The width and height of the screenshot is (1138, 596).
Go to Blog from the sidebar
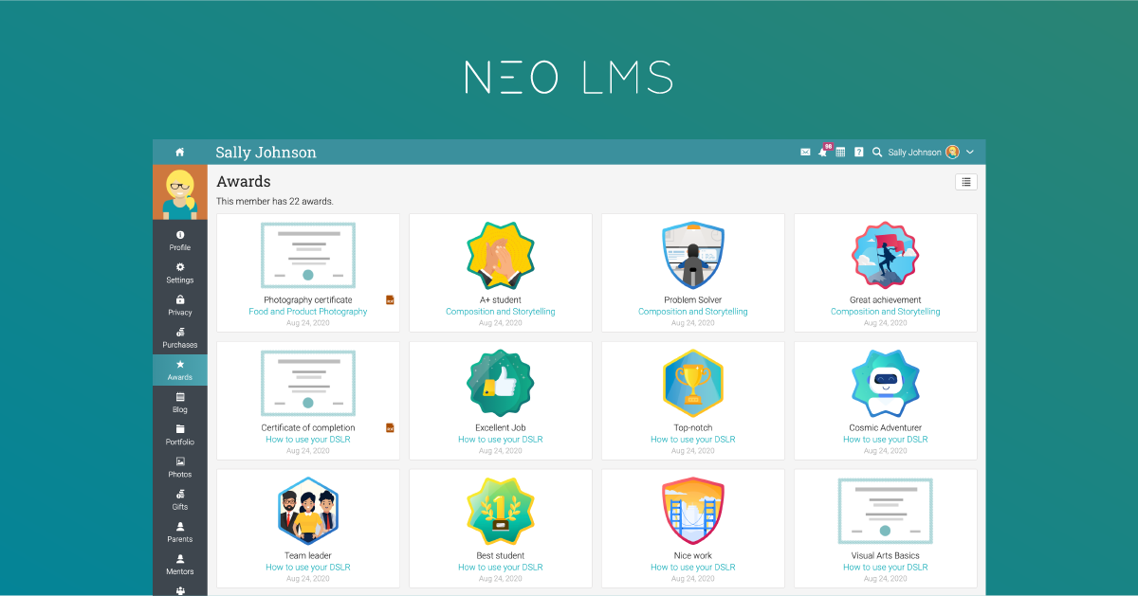[x=179, y=395]
